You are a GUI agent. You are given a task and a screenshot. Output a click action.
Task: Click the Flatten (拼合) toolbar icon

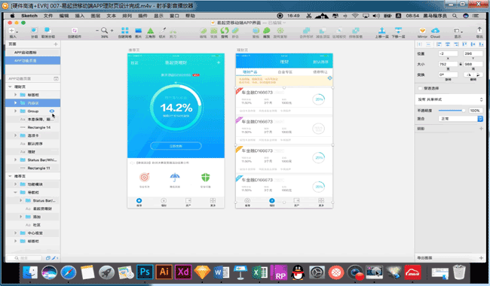click(235, 30)
